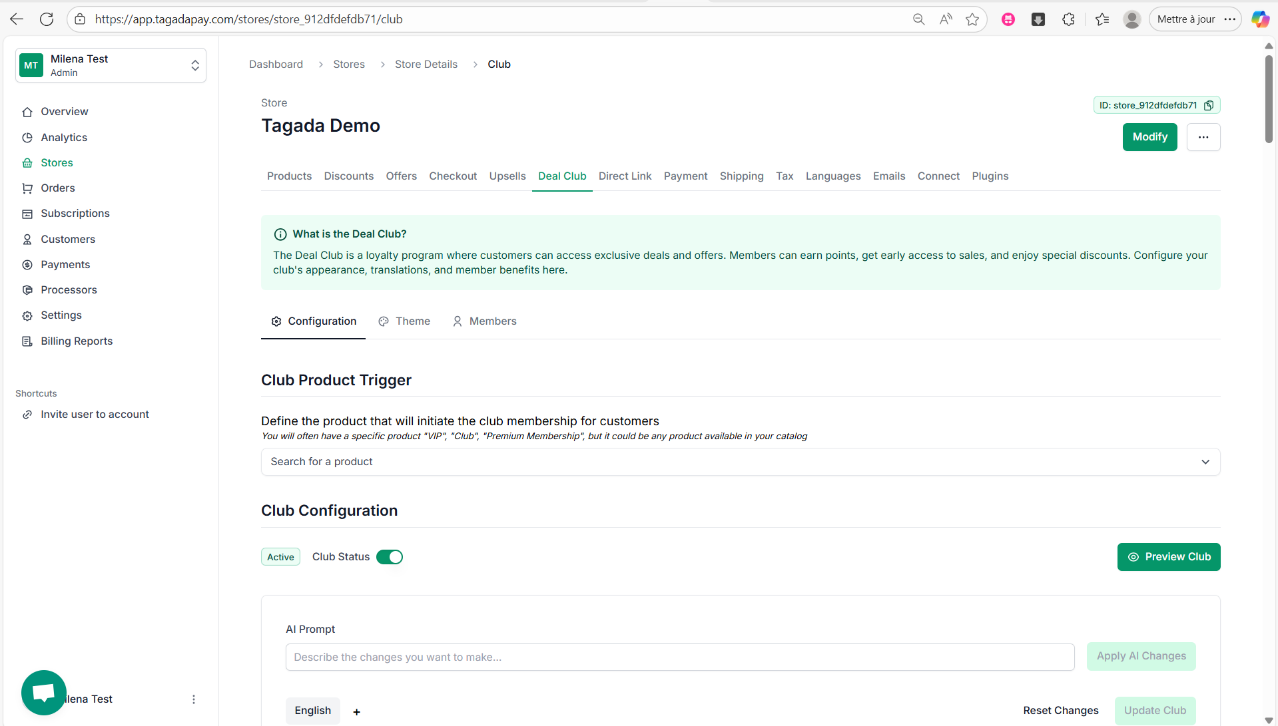Click the green Modify button
Screen dimensions: 1278x726
(1149, 137)
